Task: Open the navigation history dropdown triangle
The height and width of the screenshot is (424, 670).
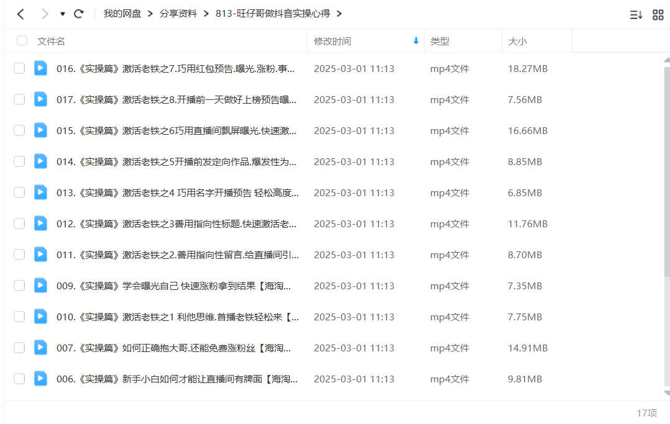Action: click(x=62, y=14)
